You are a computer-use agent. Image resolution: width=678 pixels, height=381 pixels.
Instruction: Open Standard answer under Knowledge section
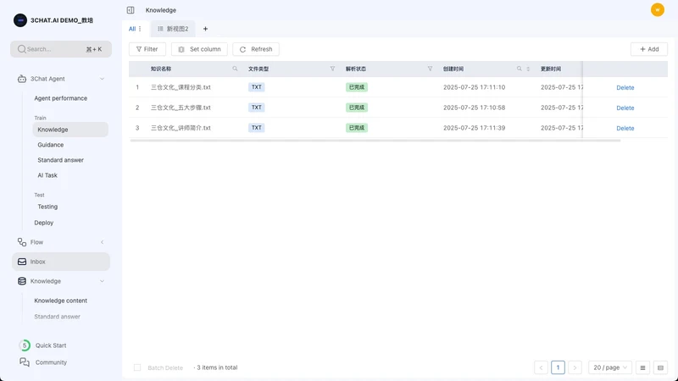[57, 316]
